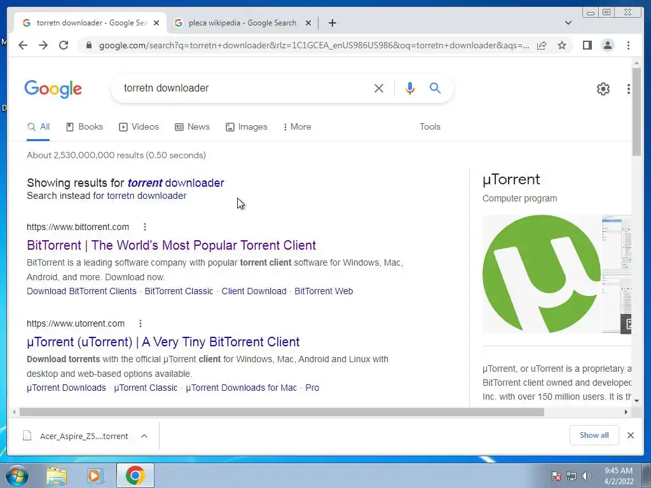The image size is (651, 488).
Task: Close the torretn downloader tab
Action: 156,23
